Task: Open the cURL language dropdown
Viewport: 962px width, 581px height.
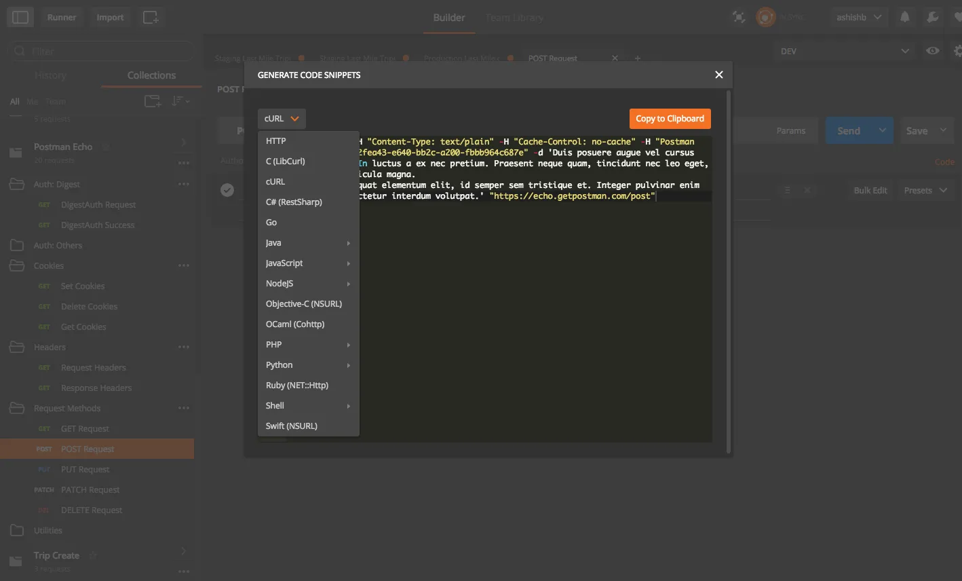Action: pyautogui.click(x=282, y=119)
